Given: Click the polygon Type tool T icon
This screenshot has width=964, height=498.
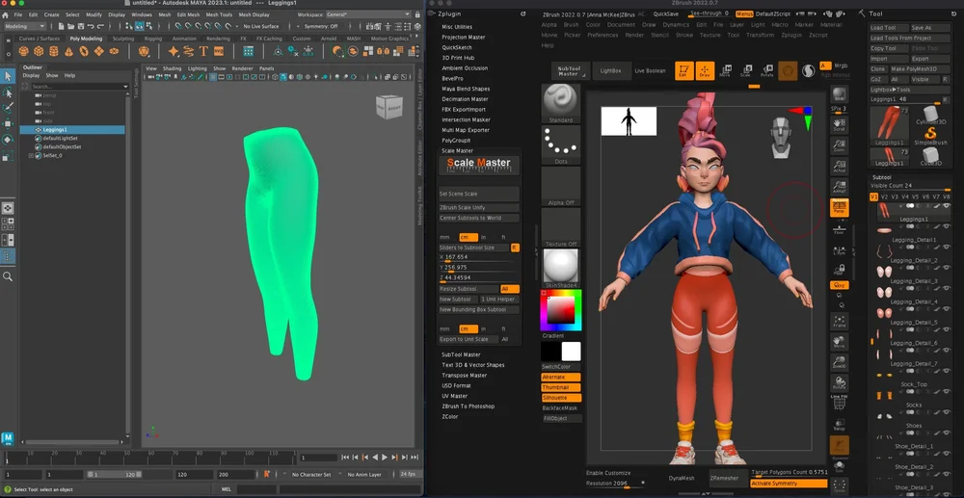Looking at the screenshot, I should [x=203, y=52].
